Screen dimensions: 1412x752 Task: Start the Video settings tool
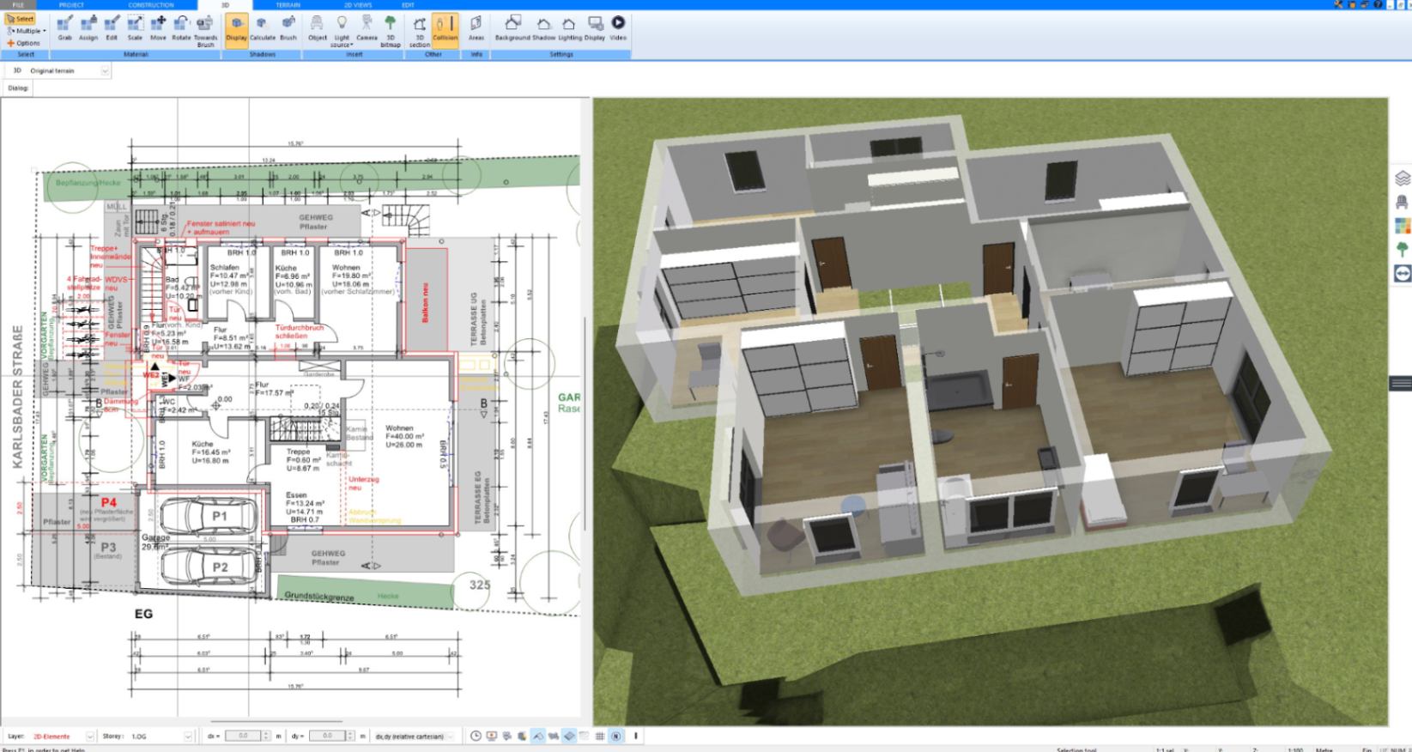[618, 28]
